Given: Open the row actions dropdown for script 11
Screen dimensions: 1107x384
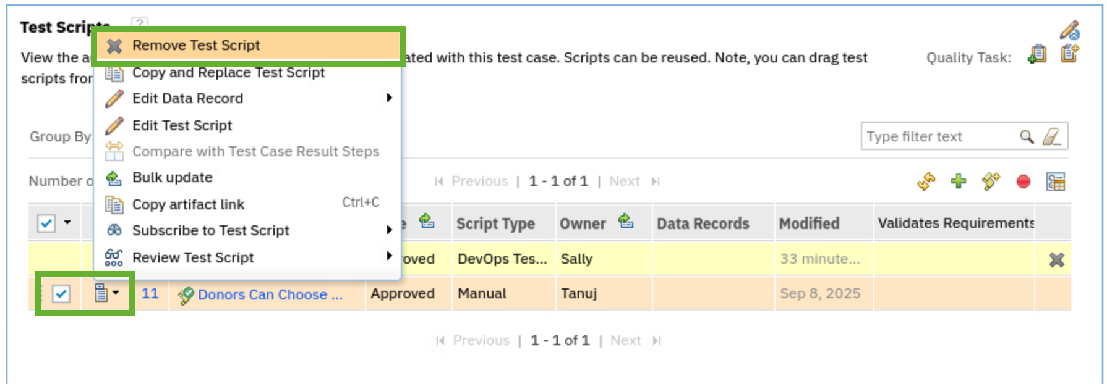Looking at the screenshot, I should pyautogui.click(x=106, y=293).
